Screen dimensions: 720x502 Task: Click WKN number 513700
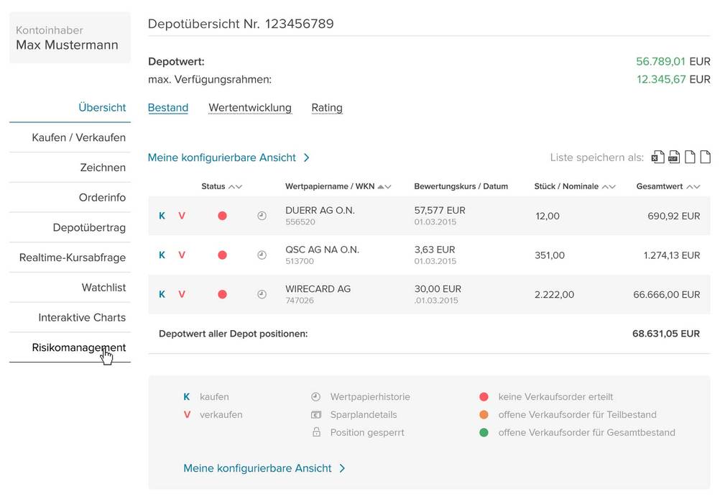[300, 261]
